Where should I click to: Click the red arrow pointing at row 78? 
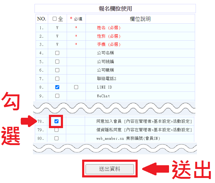click(x=29, y=122)
